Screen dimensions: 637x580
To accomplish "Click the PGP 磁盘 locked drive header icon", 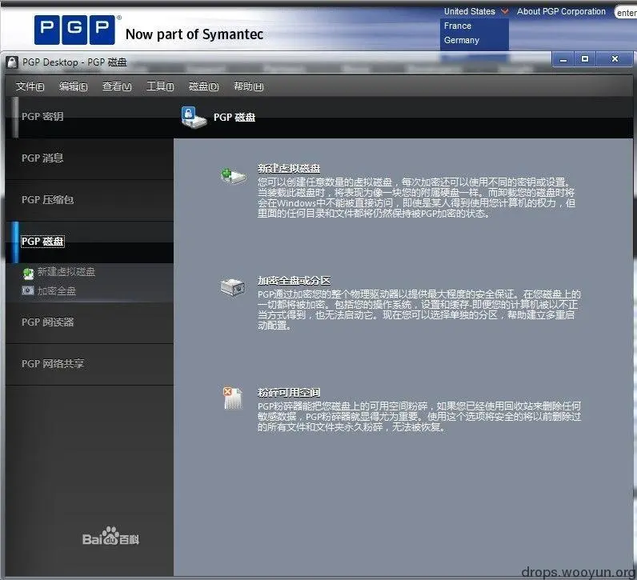I will point(194,118).
